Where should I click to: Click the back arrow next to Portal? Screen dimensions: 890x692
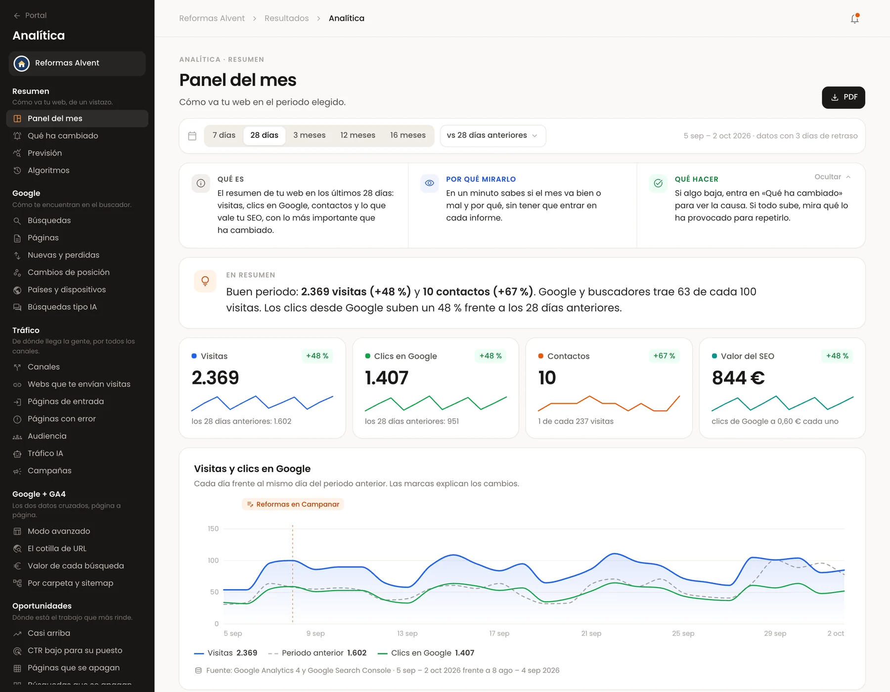[x=17, y=16]
